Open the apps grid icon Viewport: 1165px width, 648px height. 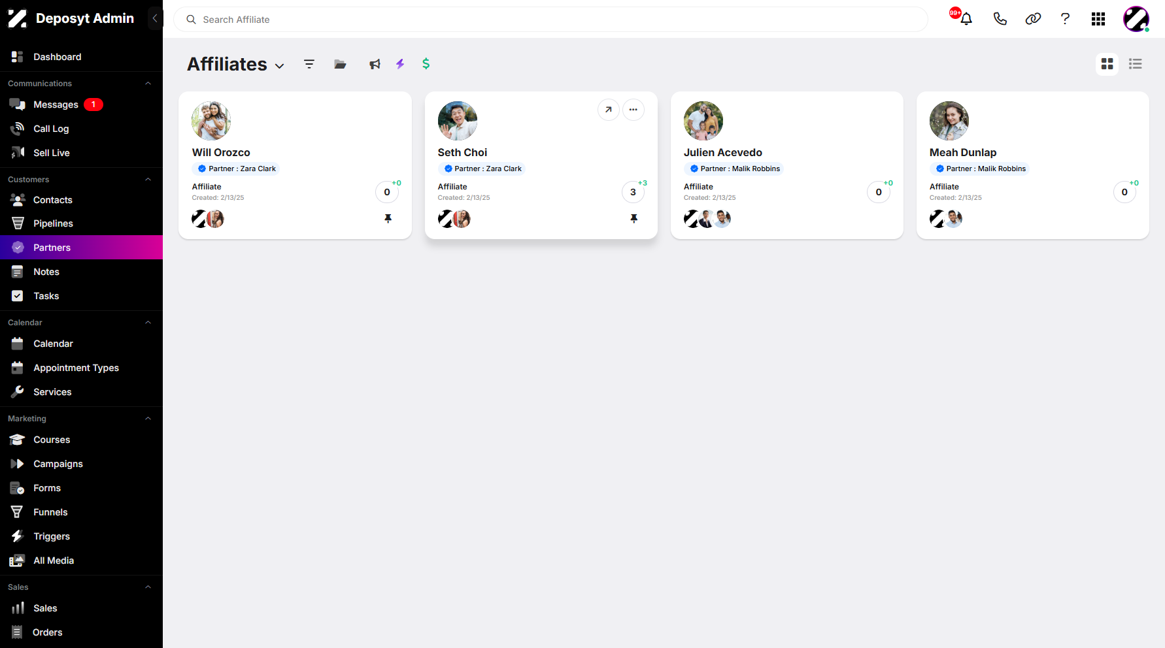click(x=1098, y=19)
